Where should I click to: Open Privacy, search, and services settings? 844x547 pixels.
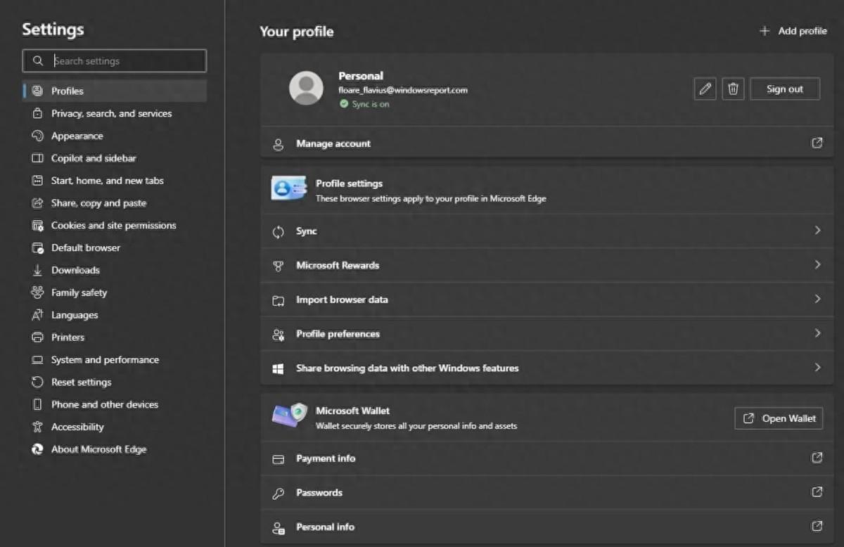coord(115,113)
